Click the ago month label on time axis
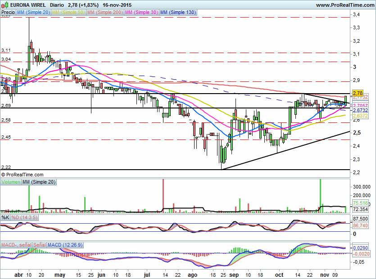 click(192, 275)
